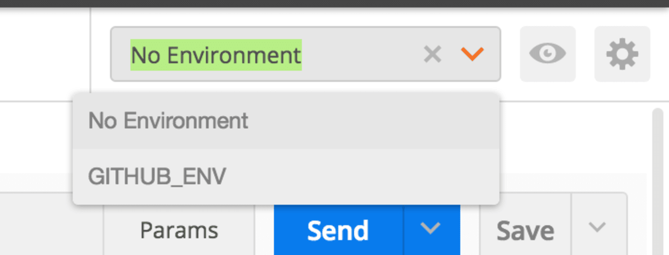The width and height of the screenshot is (669, 255).
Task: Click highlighted No Environment text in selector
Action: coord(216,54)
